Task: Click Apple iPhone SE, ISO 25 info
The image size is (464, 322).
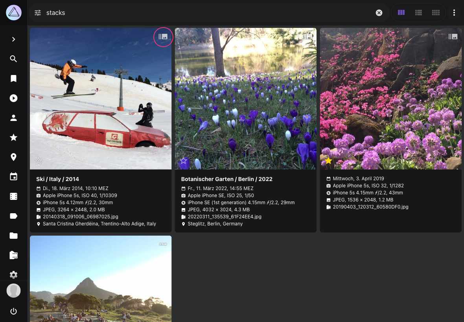Action: (221, 196)
